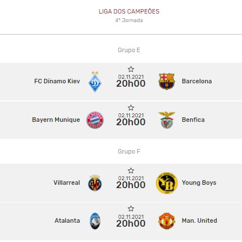Open the Man. United team name link
This screenshot has height=242, width=242.
tap(200, 220)
